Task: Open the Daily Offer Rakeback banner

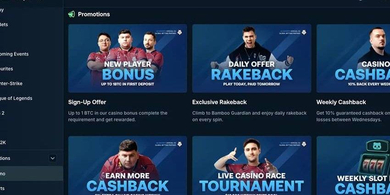Action: tap(251, 58)
